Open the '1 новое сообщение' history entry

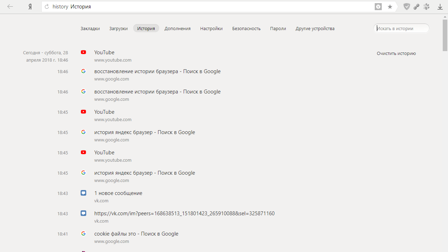(118, 193)
